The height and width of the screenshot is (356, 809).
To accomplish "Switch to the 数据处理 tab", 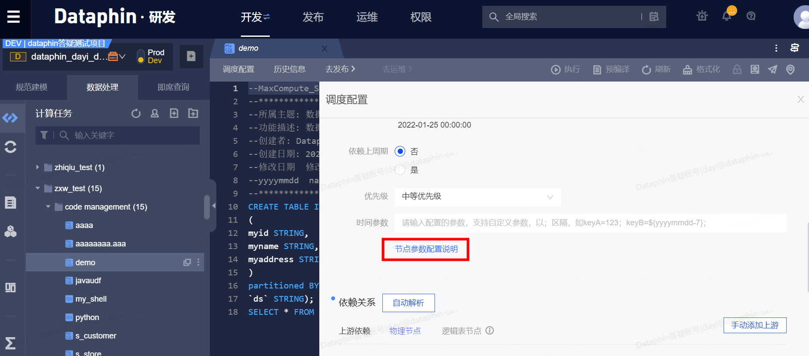I will point(102,87).
